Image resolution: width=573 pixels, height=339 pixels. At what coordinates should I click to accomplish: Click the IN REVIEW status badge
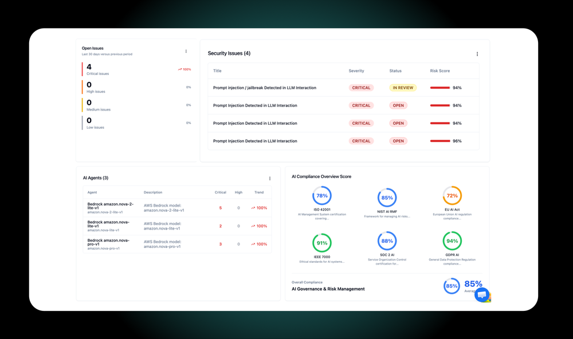tap(403, 88)
